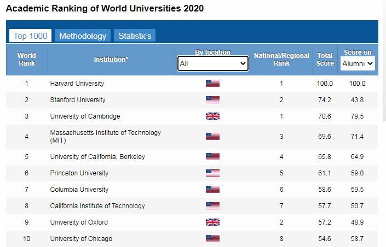Open the Harvard University link

point(77,84)
